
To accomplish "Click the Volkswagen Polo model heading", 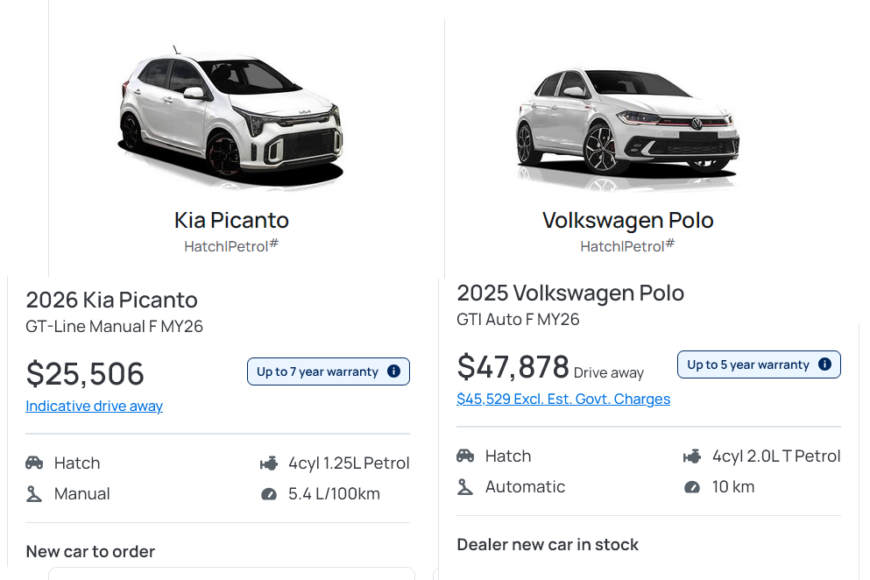I will tap(627, 220).
